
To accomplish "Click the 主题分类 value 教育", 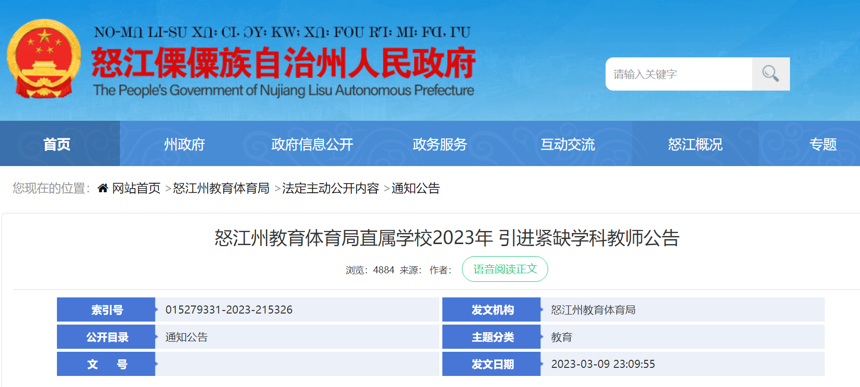I will [561, 337].
